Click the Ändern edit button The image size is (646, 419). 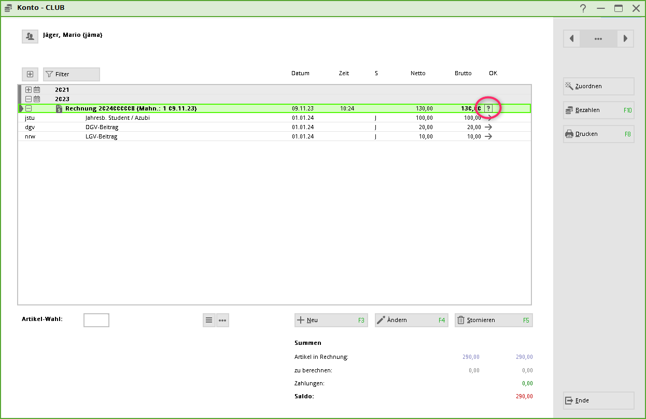tap(411, 320)
